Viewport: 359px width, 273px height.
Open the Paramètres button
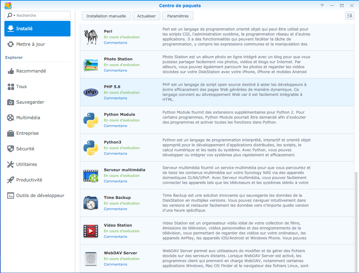point(178,16)
